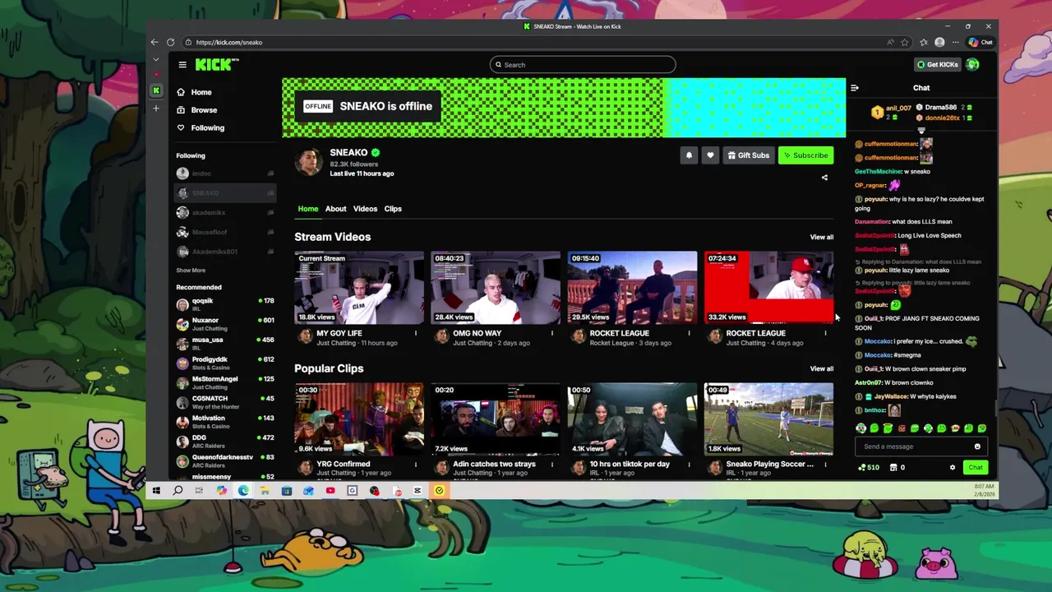Open browser Chat copilot button in toolbar
Image resolution: width=1052 pixels, height=592 pixels.
pos(980,42)
